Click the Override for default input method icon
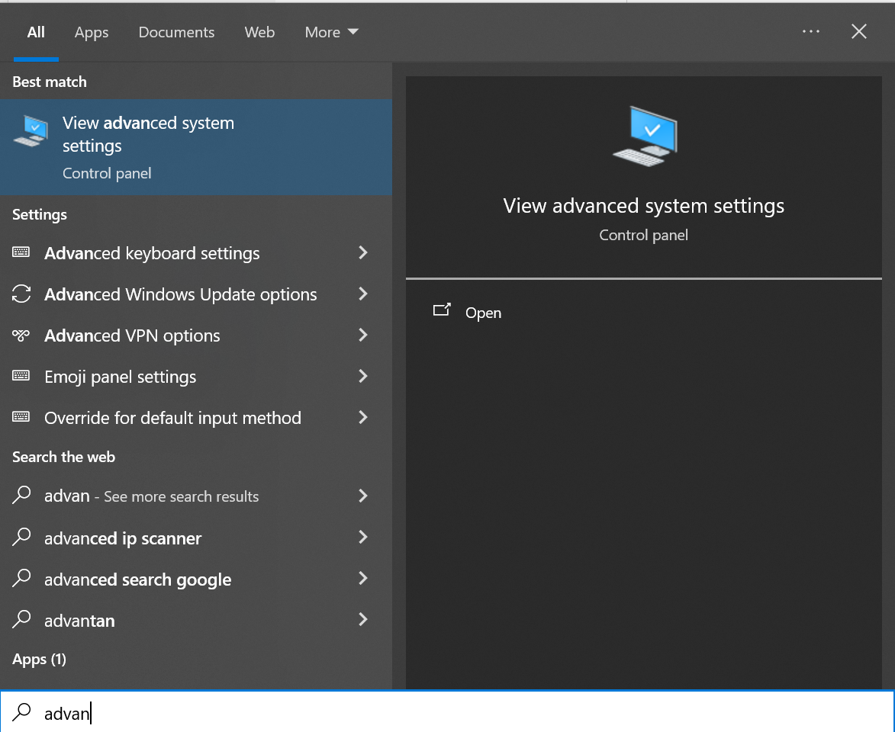The height and width of the screenshot is (732, 895). [21, 417]
